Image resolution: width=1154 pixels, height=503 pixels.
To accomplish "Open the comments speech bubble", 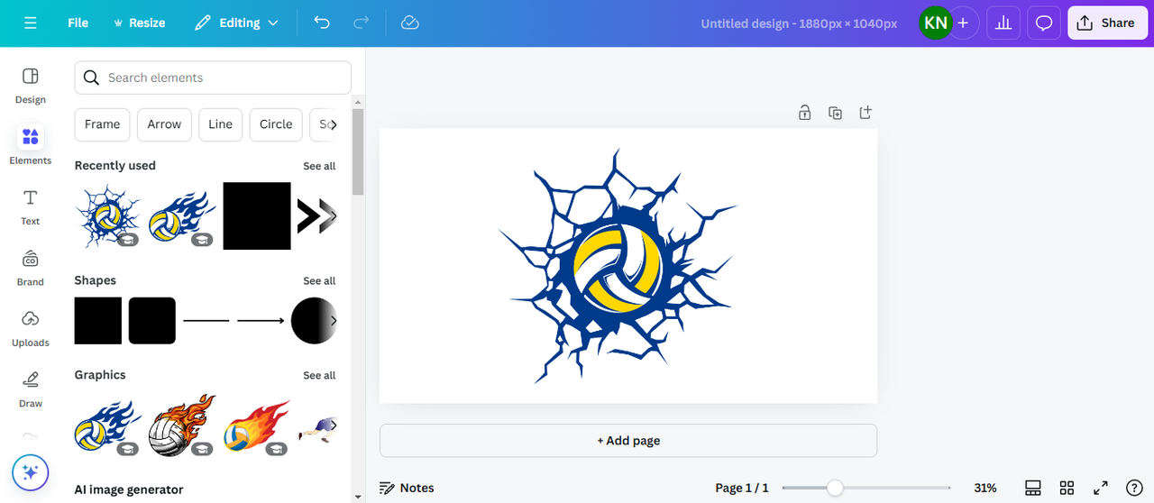I will click(1044, 23).
